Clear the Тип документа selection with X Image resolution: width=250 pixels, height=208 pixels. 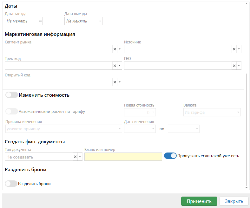coord(75,157)
